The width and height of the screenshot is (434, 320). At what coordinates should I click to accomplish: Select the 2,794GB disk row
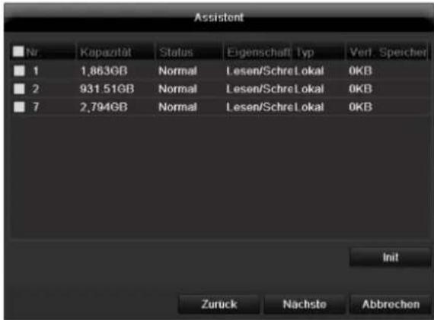(x=219, y=107)
